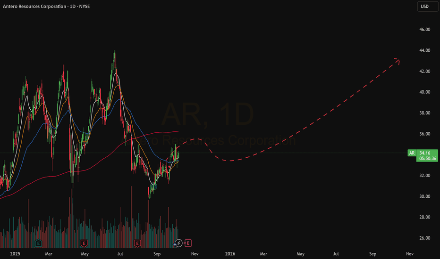The image size is (440, 259).
Task: Open the USD currency selector
Action: 427,7
